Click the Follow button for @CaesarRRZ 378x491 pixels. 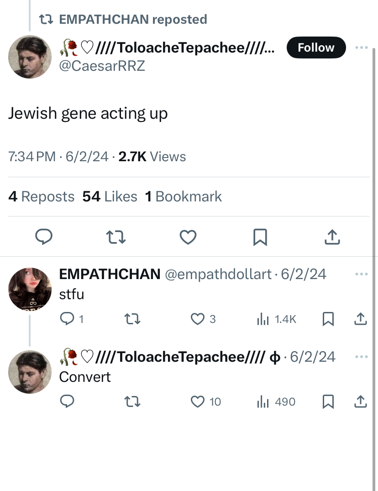316,48
